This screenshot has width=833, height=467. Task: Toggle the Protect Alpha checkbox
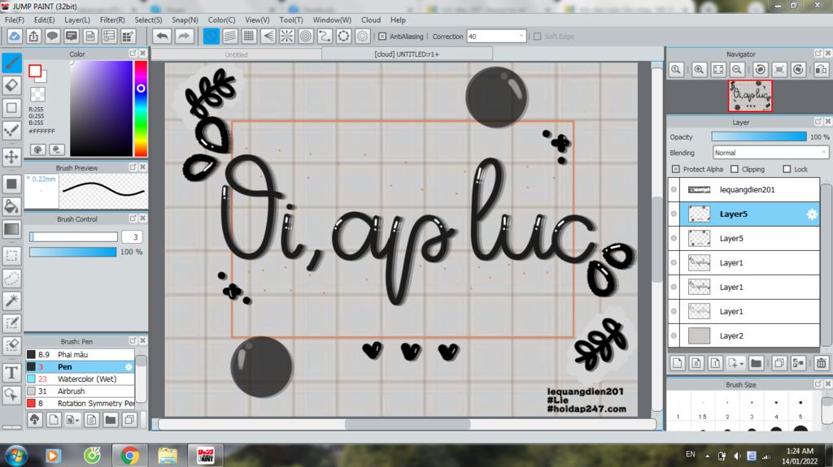676,169
